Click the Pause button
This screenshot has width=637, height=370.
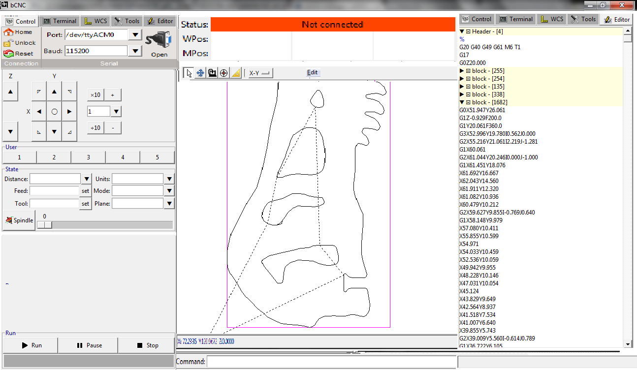[88, 345]
